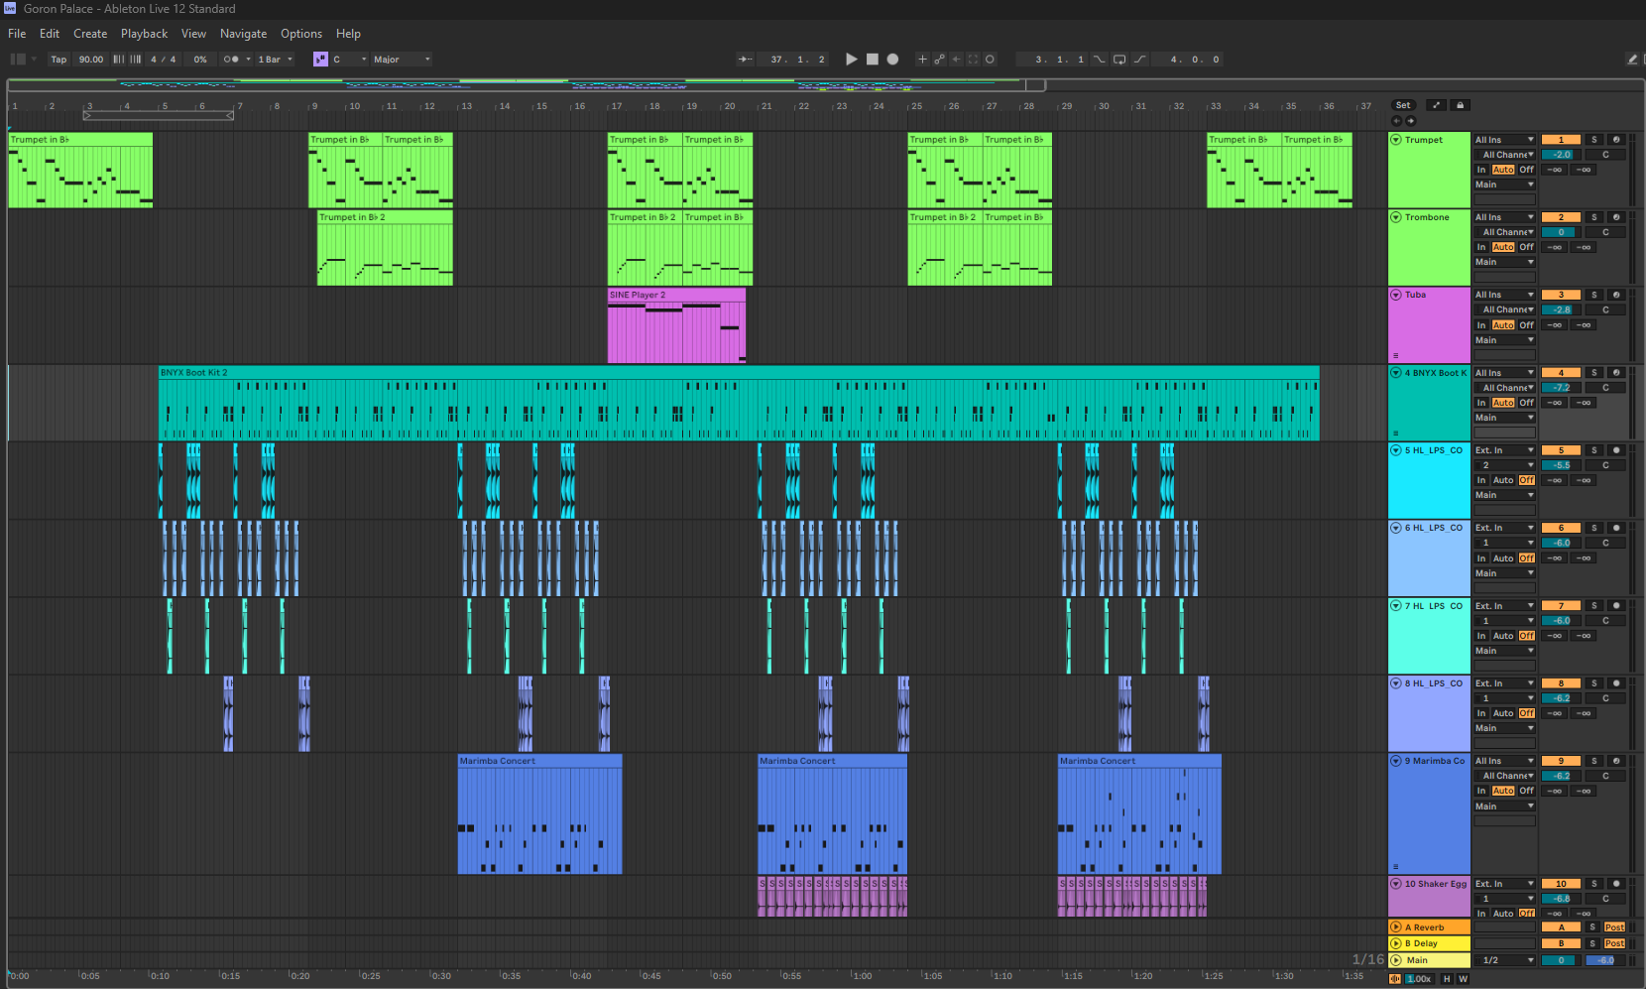Screen dimensions: 1646x989
Task: Toggle the Metronome icon
Action: (x=231, y=60)
